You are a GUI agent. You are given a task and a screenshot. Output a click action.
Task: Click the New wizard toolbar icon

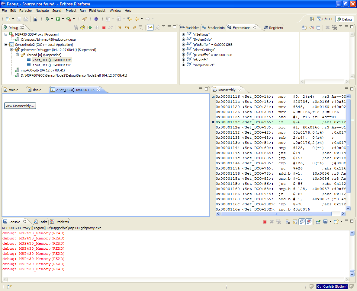(8, 19)
